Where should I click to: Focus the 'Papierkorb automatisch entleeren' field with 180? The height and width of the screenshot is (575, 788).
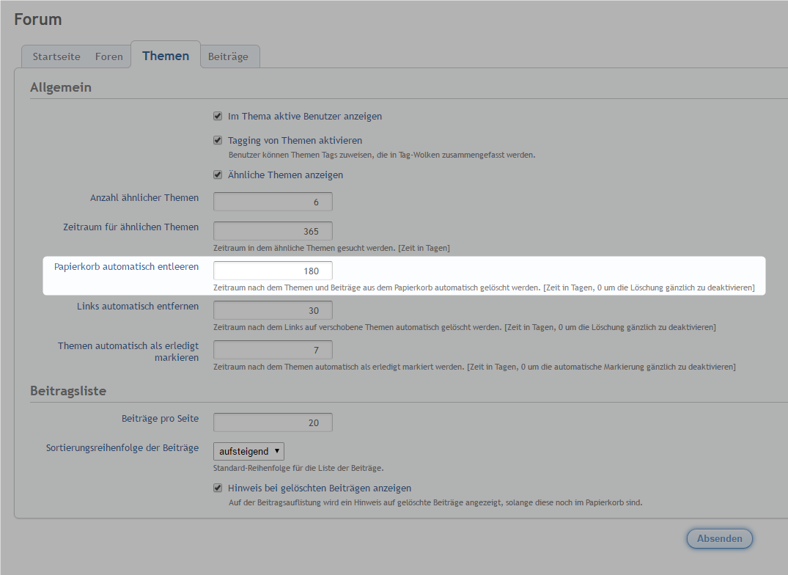point(273,271)
